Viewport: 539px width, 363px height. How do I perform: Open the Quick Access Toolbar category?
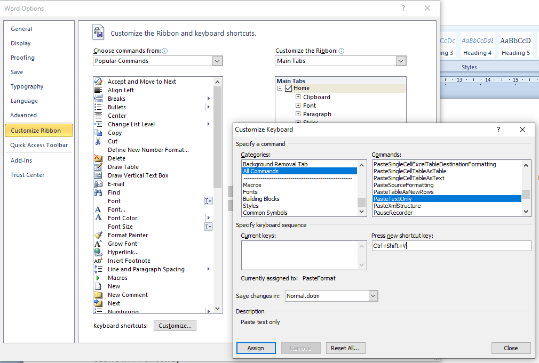tap(39, 145)
